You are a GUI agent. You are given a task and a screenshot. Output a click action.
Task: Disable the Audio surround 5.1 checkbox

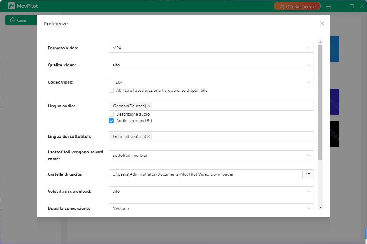point(111,121)
